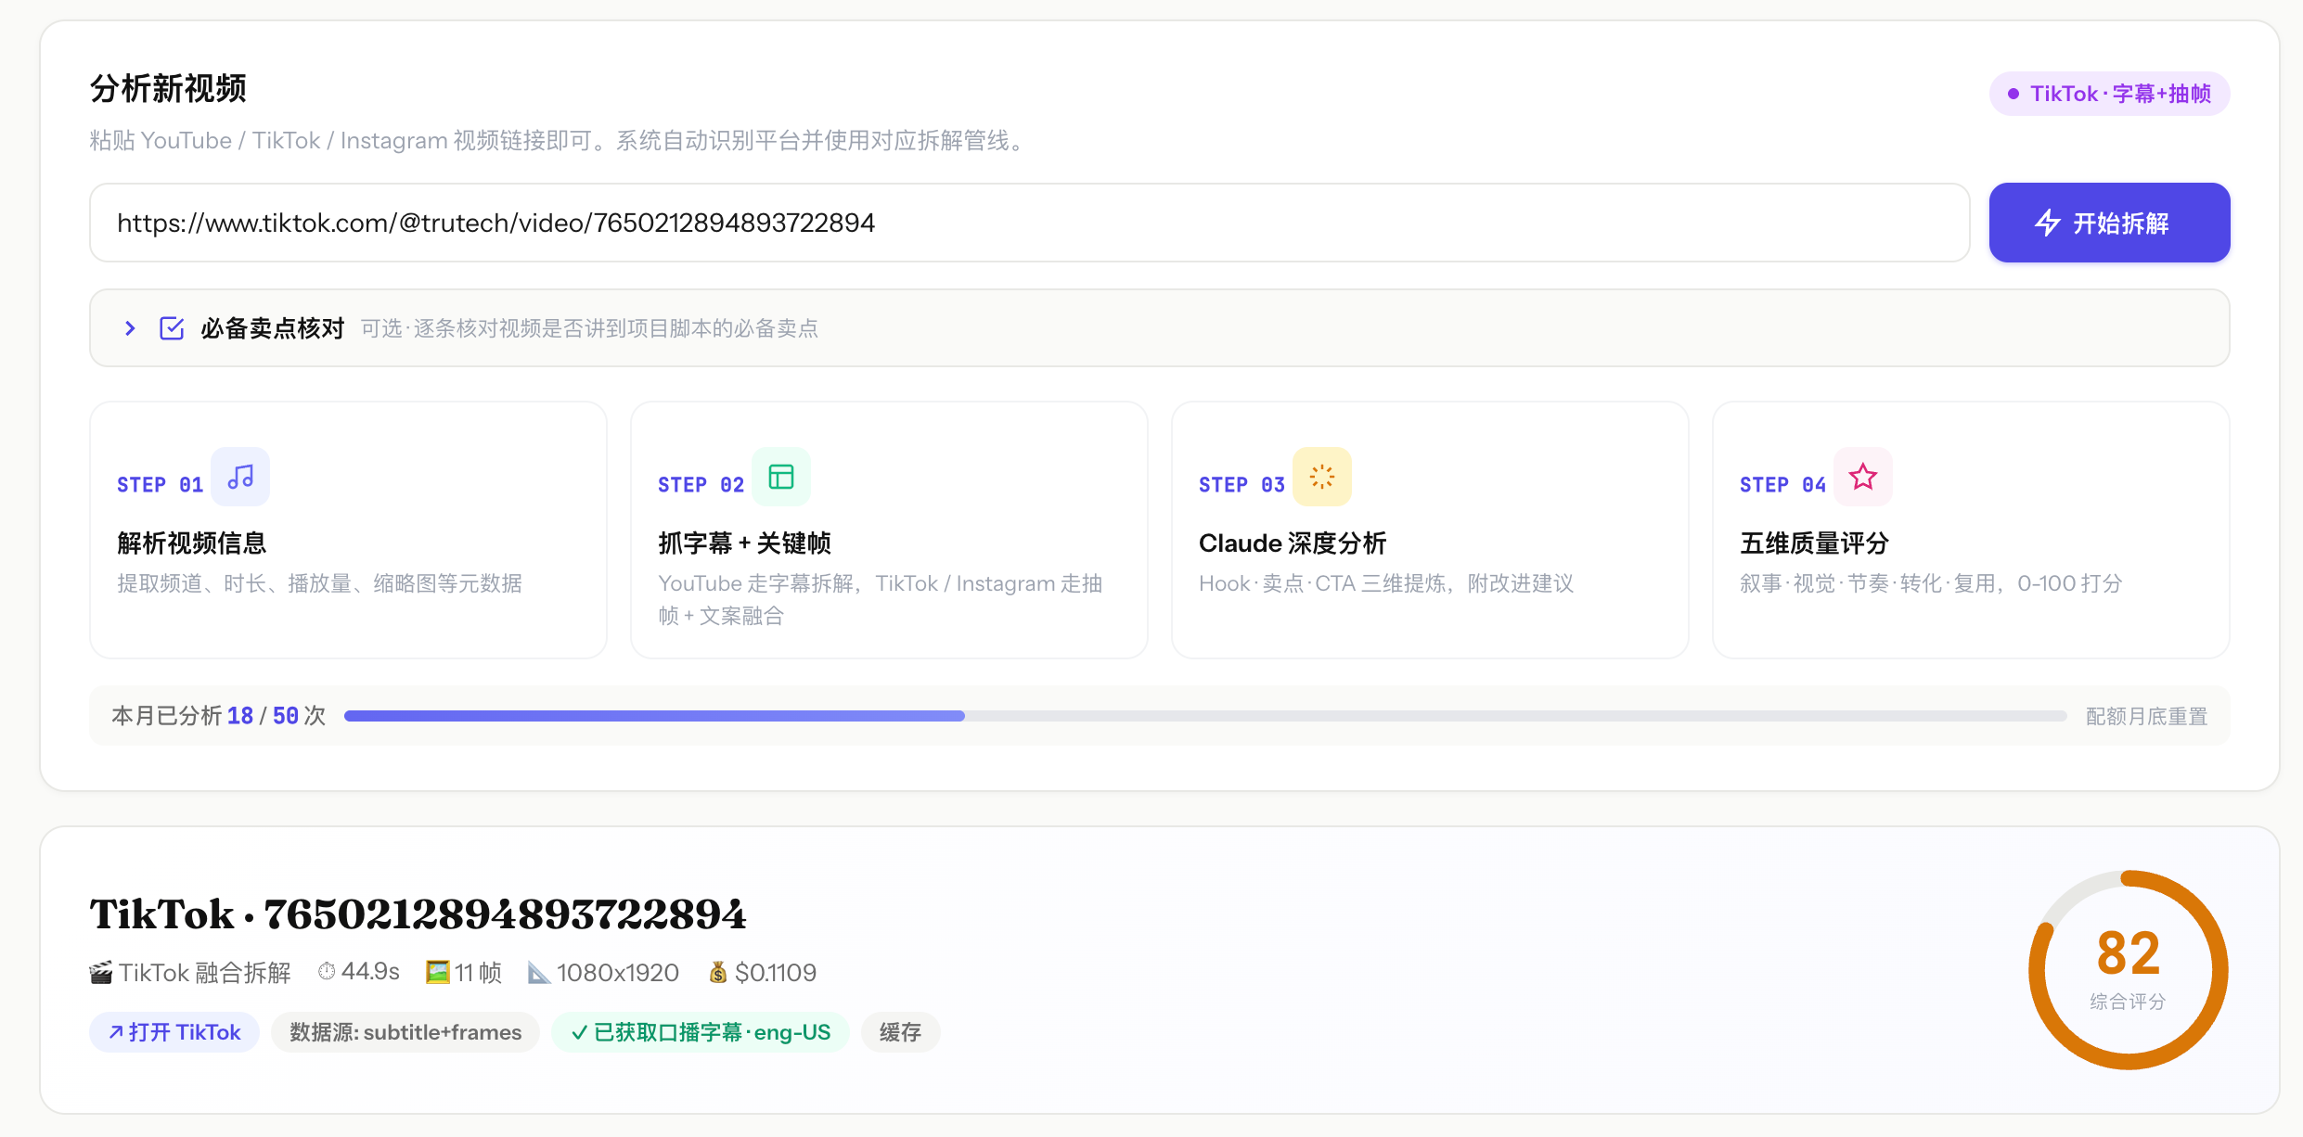Click the STEP 02 label

(701, 485)
